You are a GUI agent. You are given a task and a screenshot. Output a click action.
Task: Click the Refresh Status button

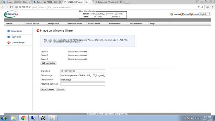[48, 63]
